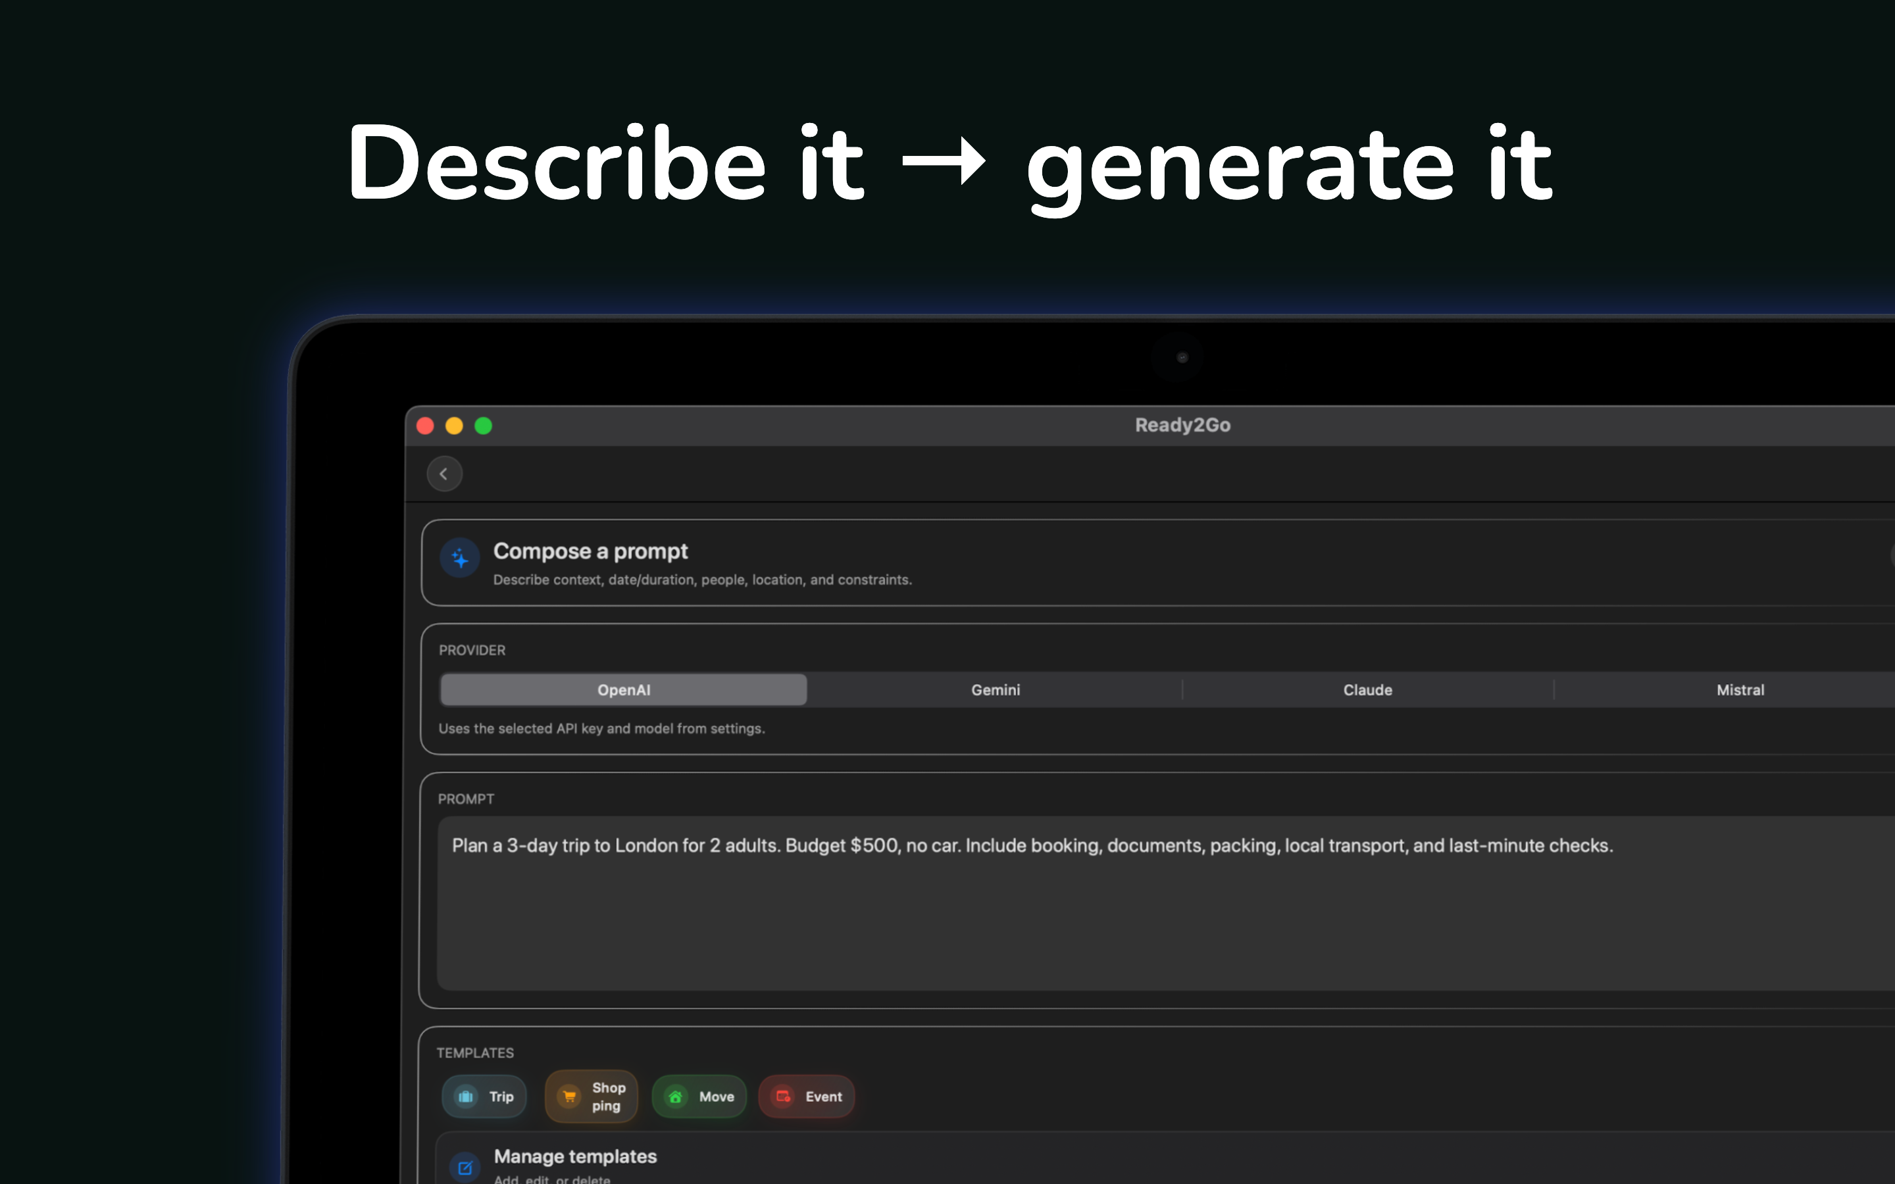Click the sparkle icon beside Compose a prompt
The image size is (1895, 1184).
coord(461,558)
